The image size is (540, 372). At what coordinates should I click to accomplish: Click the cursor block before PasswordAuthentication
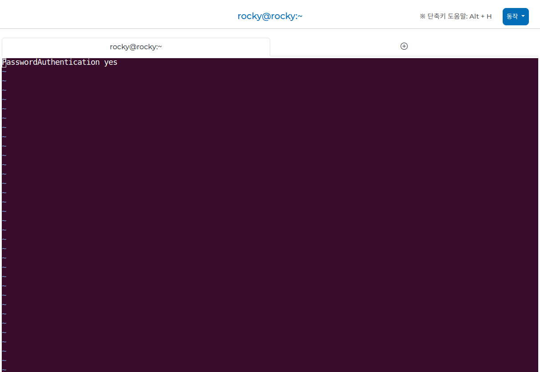4,62
